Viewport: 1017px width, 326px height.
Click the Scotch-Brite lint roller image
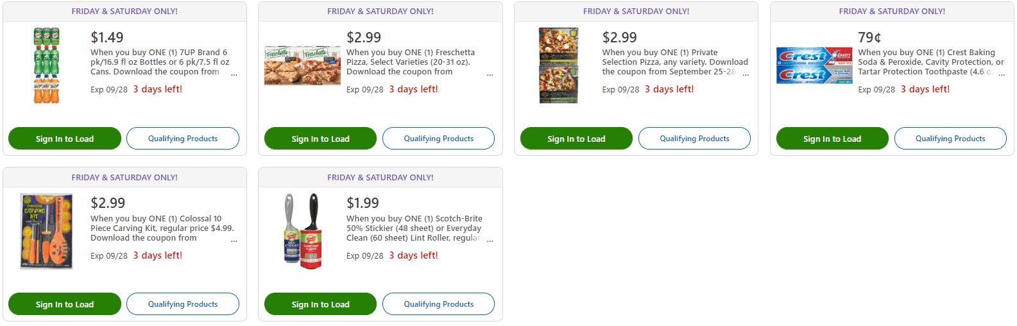(303, 231)
